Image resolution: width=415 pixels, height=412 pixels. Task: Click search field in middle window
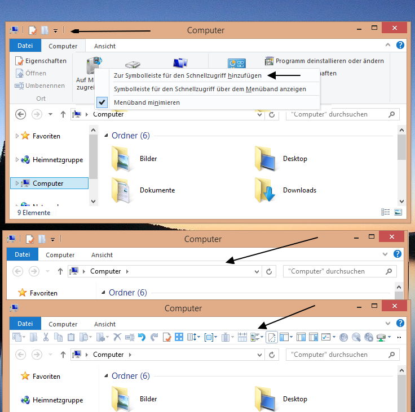click(x=340, y=271)
